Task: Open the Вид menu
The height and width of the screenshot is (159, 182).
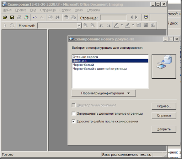Action: (x=33, y=10)
